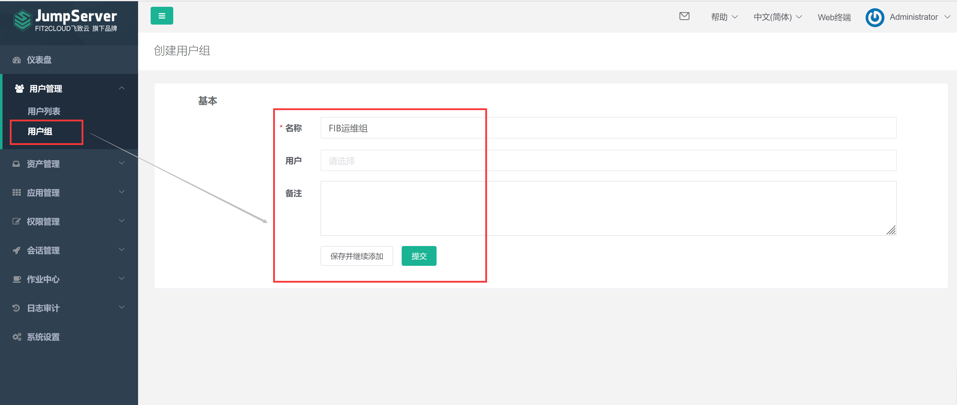This screenshot has height=405, width=957.
Task: Select 用户组 sidebar item
Action: pos(40,131)
